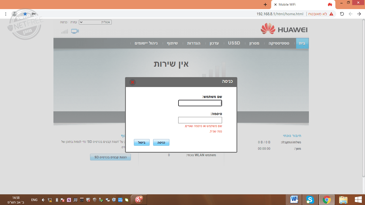
Task: Open Skype from the taskbar
Action: click(310, 200)
